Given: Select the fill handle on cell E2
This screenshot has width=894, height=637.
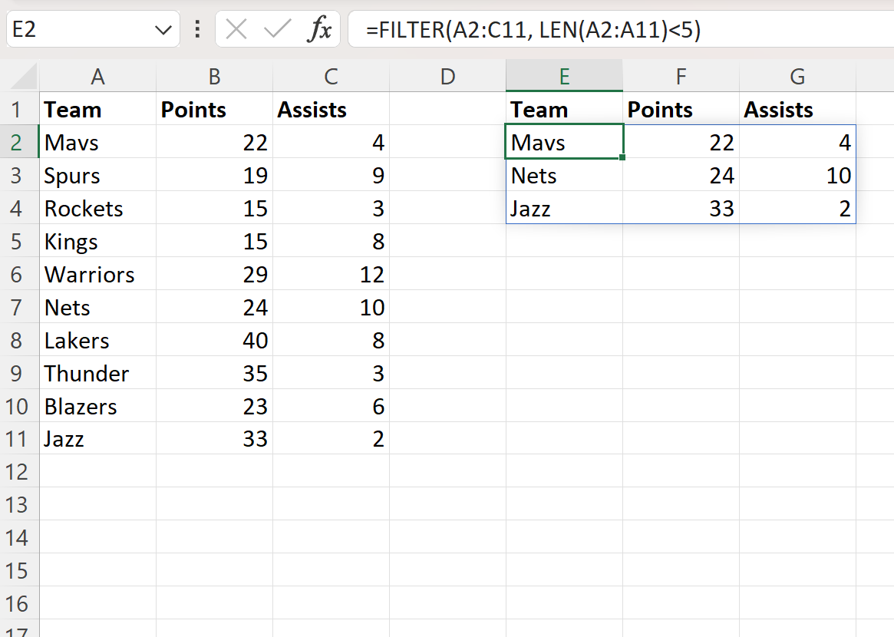Looking at the screenshot, I should (622, 157).
